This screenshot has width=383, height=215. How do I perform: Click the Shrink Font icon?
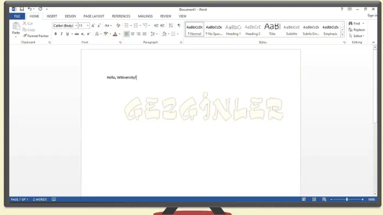(x=99, y=26)
